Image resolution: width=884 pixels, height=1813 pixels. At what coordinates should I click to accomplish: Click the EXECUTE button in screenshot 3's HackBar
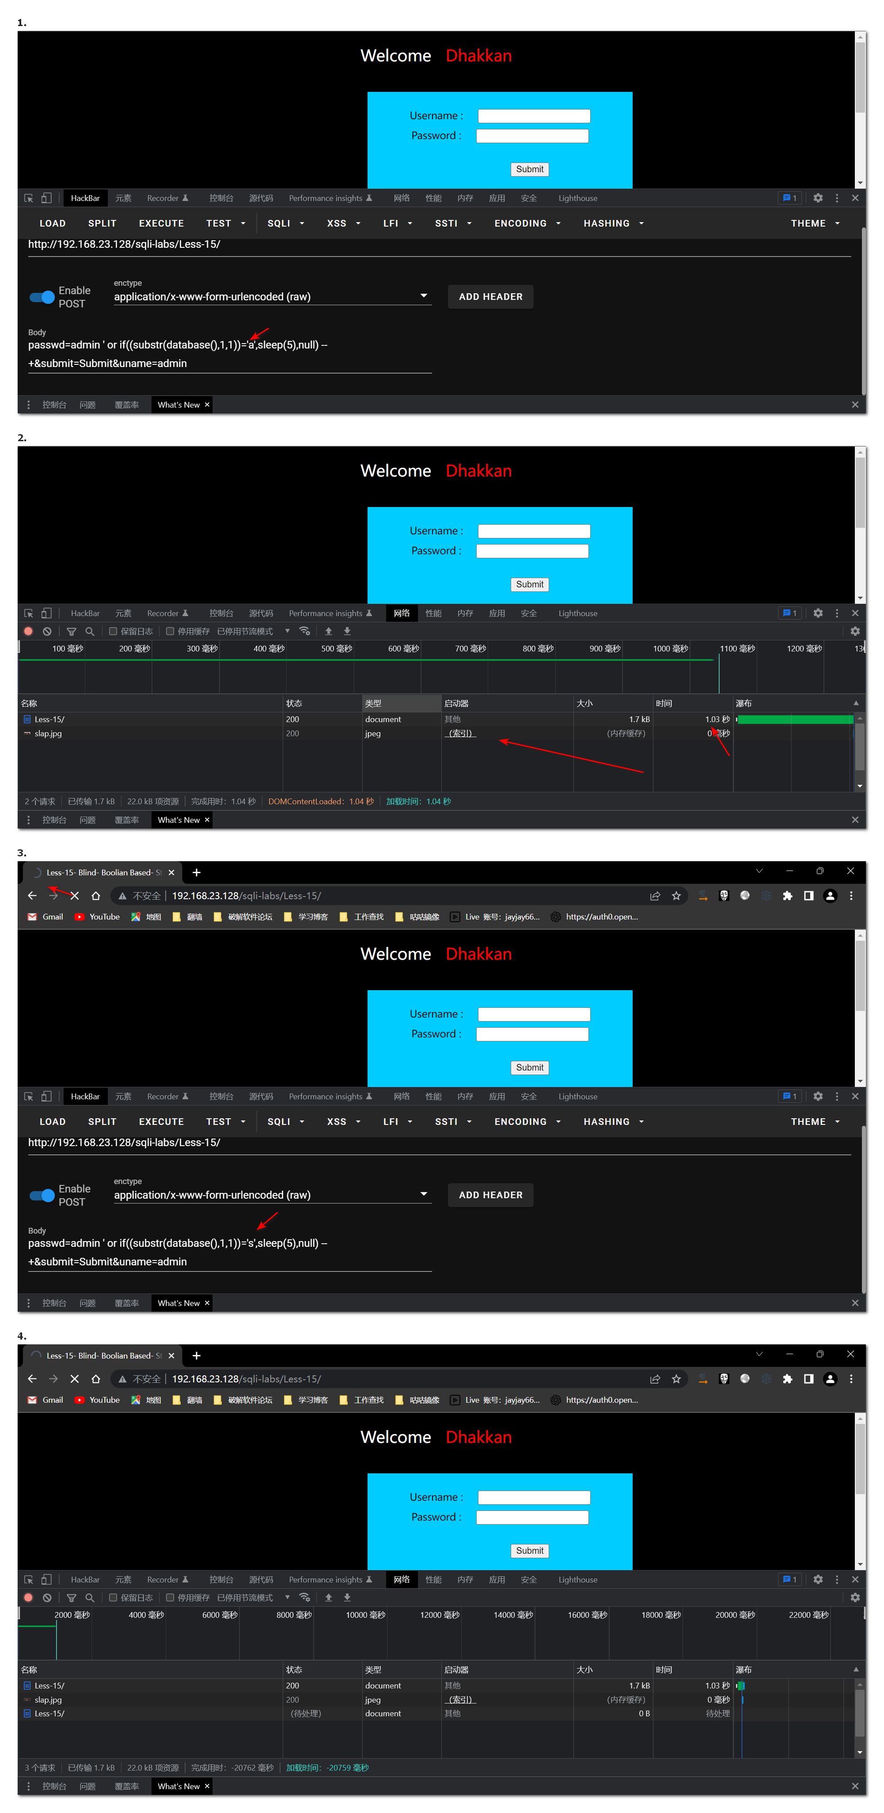[x=161, y=1122]
